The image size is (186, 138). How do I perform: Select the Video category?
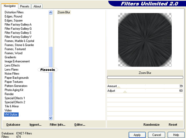[x=8, y=110]
